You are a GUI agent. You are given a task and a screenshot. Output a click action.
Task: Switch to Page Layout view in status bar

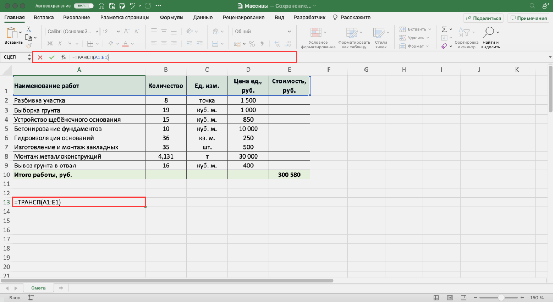(450, 298)
